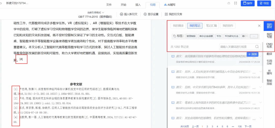This screenshot has width=275, height=128.
Task: Select the 我的摘录 filter toggle
Action: click(178, 26)
